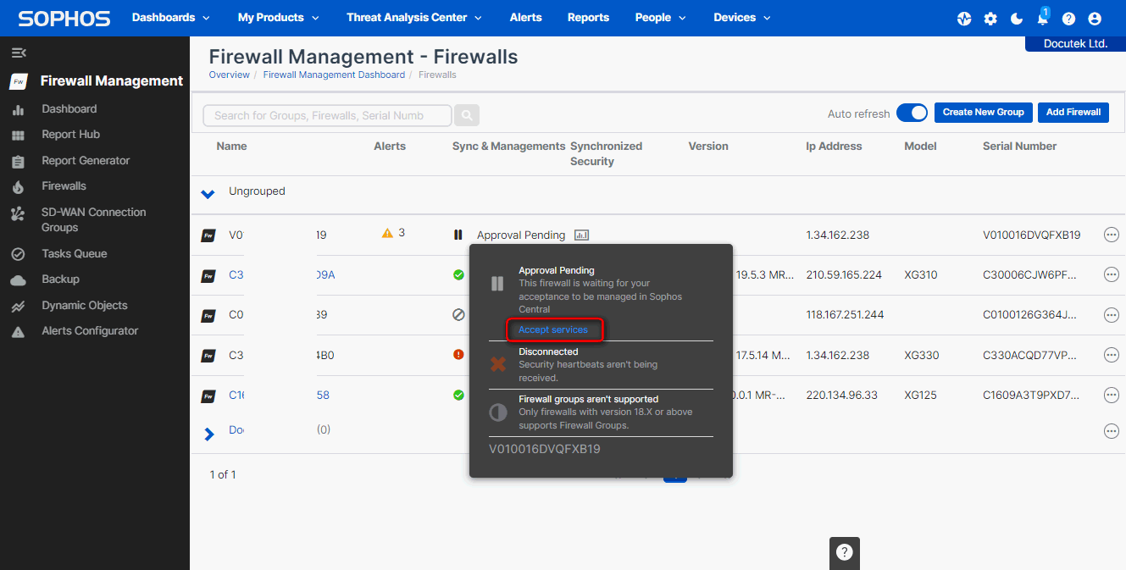Viewport: 1126px width, 570px height.
Task: Open the People dropdown menu
Action: coord(661,17)
